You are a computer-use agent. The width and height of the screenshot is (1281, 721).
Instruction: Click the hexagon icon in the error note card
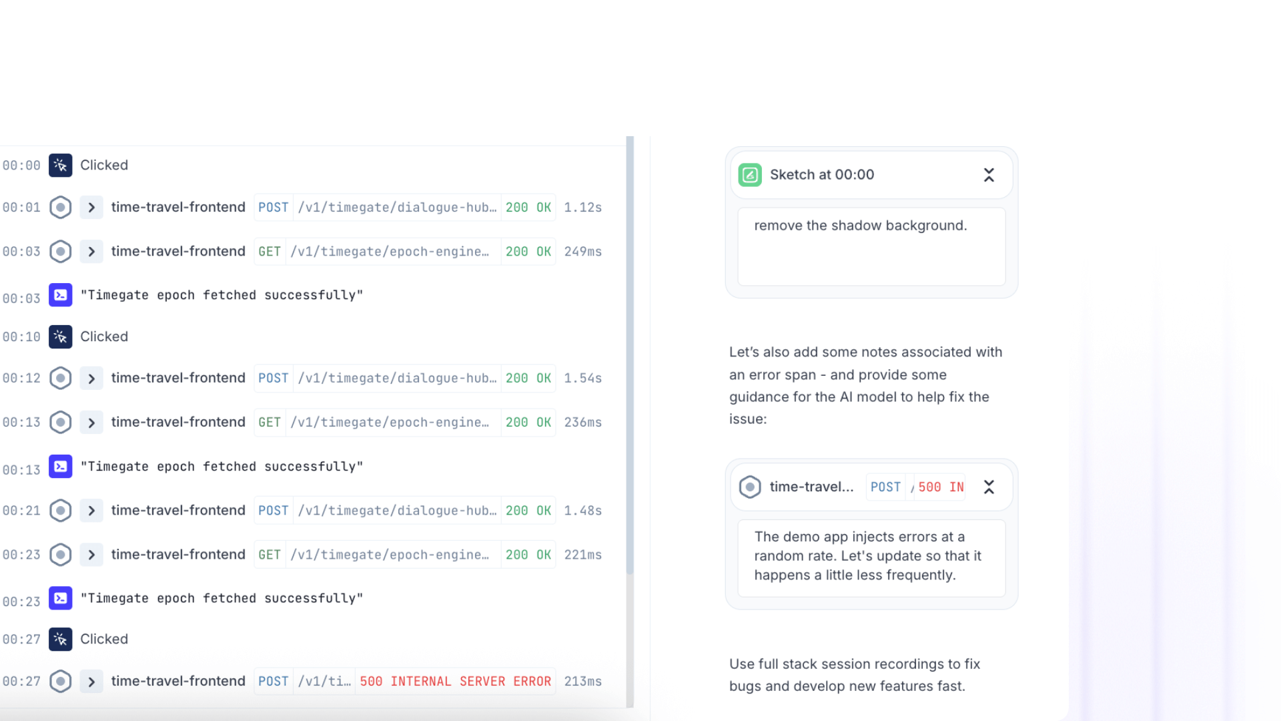[750, 487]
